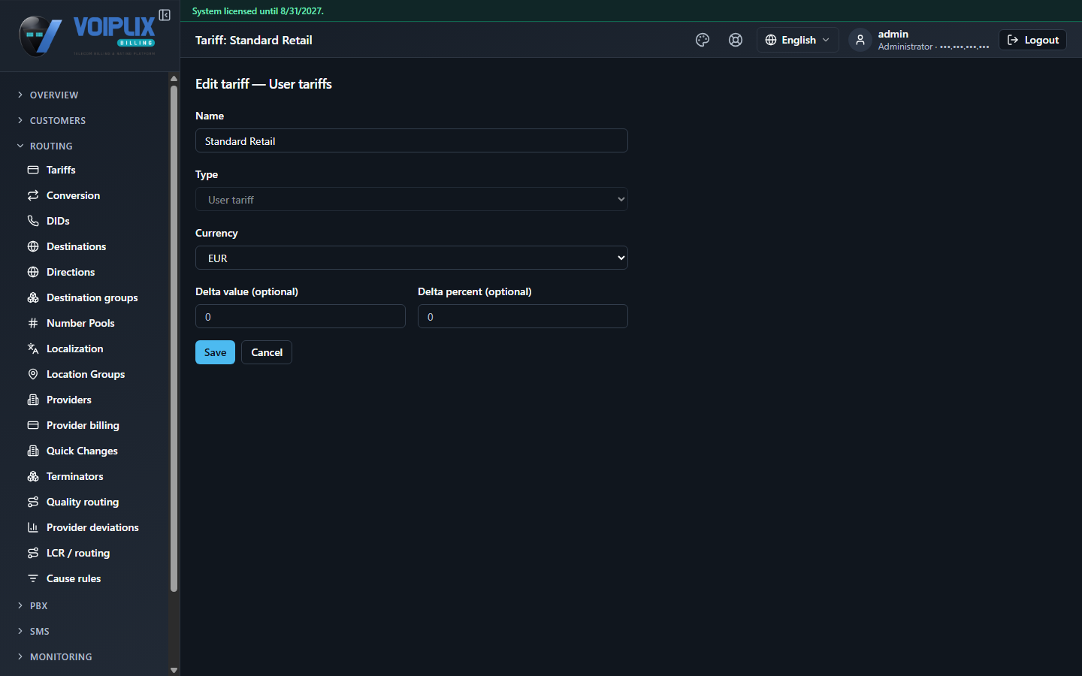Collapse the sidebar panel icon
Image resolution: width=1082 pixels, height=676 pixels.
click(x=165, y=15)
